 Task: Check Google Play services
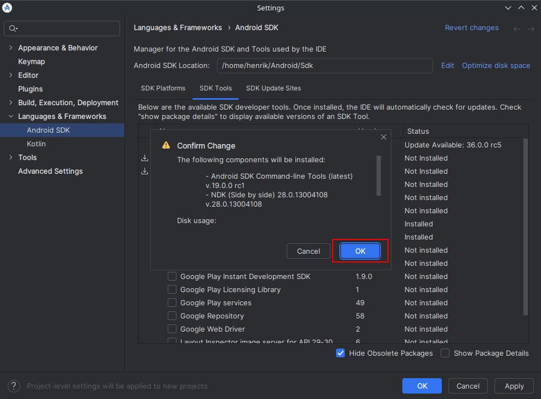click(x=172, y=303)
